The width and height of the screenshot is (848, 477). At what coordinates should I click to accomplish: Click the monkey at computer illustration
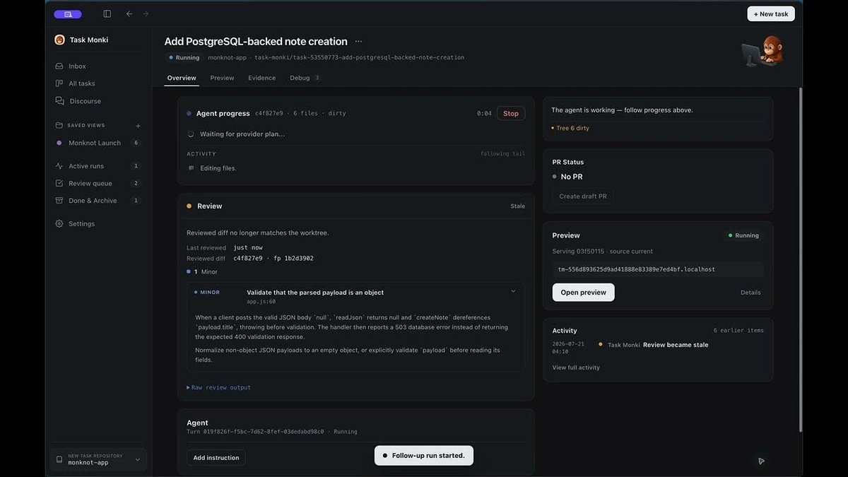pos(762,51)
